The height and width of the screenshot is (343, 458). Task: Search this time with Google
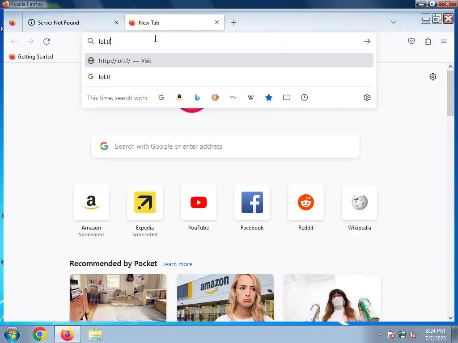(161, 97)
